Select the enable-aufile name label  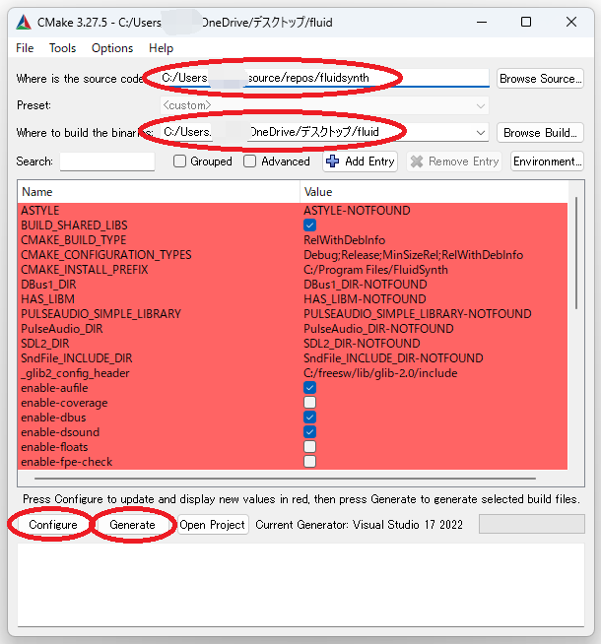[x=54, y=388]
